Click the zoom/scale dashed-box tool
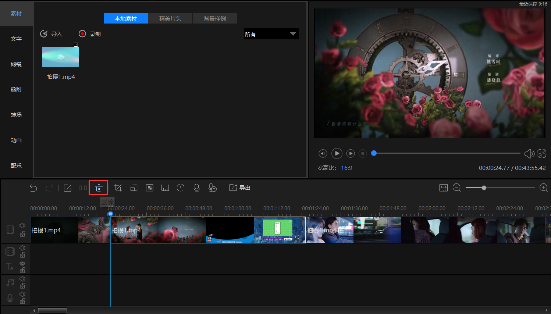The width and height of the screenshot is (551, 314). (134, 188)
